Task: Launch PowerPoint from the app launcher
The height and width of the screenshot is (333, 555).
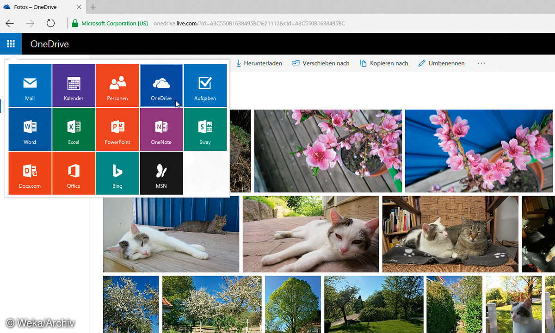Action: [x=117, y=129]
